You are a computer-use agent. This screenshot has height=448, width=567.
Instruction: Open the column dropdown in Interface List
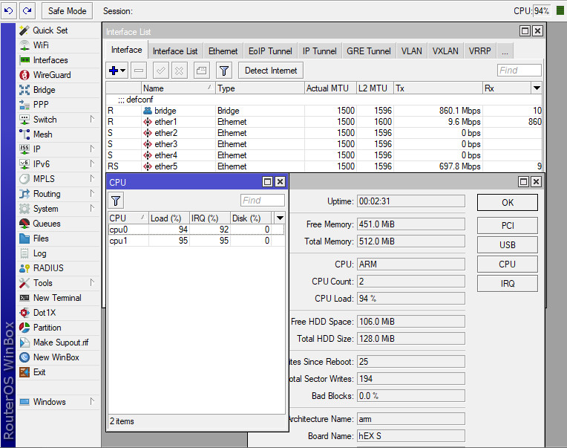point(537,88)
